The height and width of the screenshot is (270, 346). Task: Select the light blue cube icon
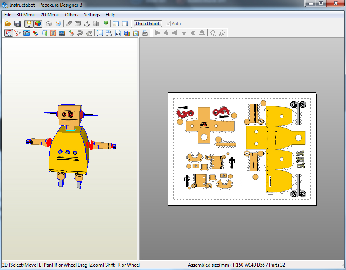tap(58, 24)
